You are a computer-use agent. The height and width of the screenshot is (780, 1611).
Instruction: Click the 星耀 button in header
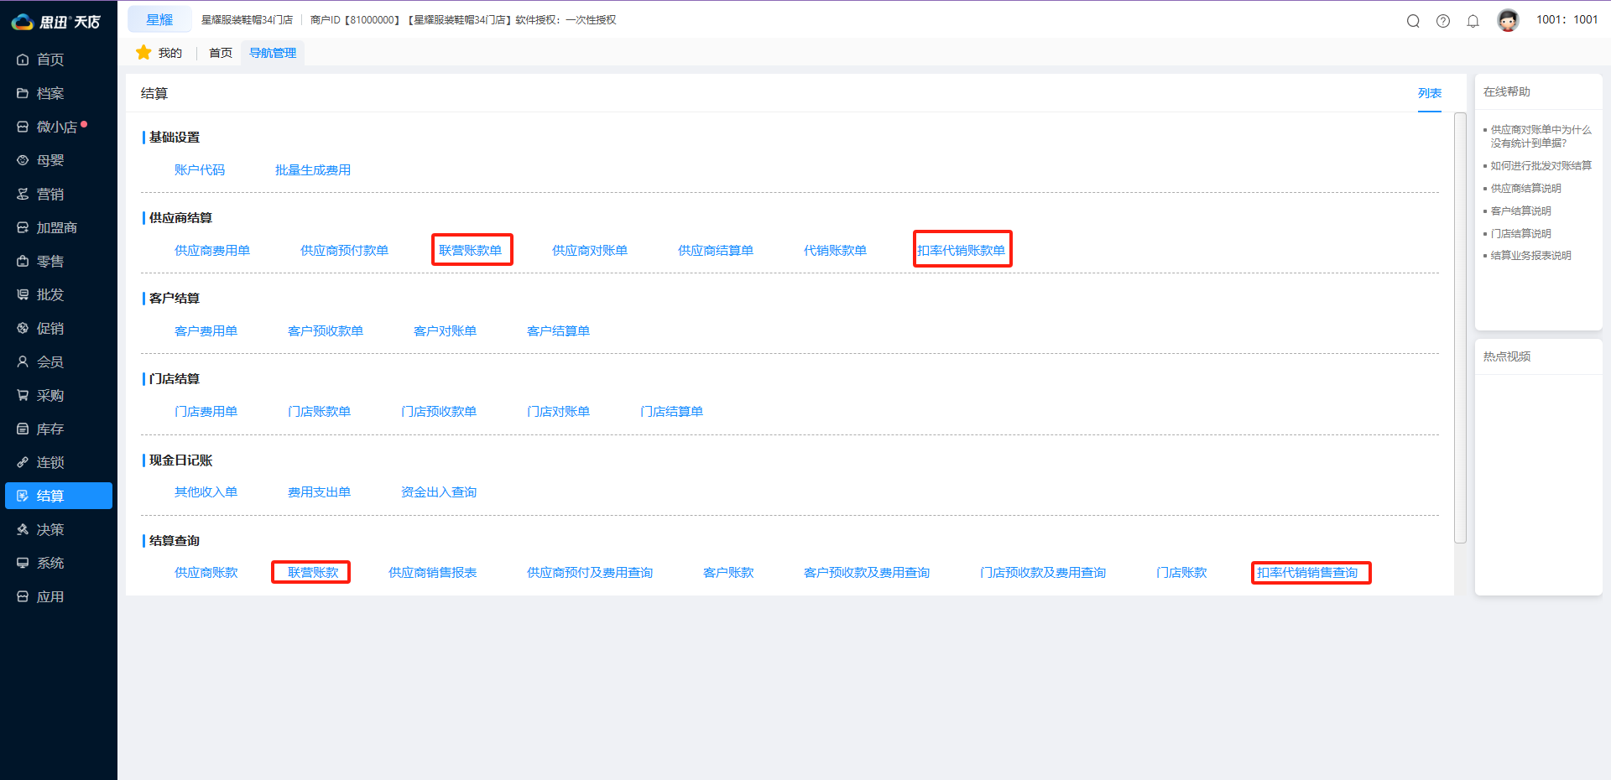159,19
